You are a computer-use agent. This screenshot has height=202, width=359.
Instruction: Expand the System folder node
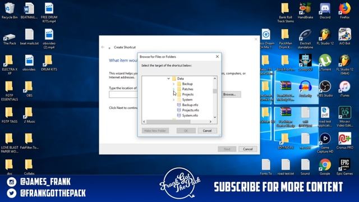pyautogui.click(x=173, y=100)
